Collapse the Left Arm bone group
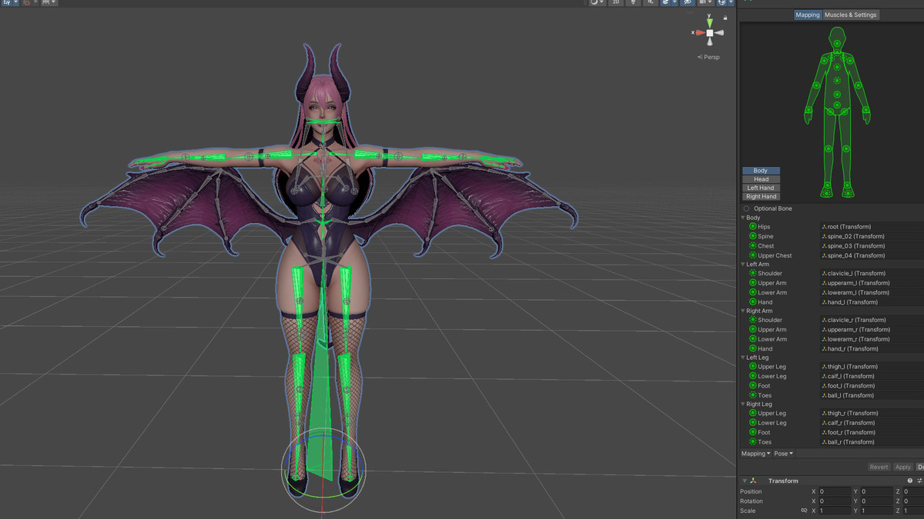Screen dimensions: 924x519 coord(743,264)
